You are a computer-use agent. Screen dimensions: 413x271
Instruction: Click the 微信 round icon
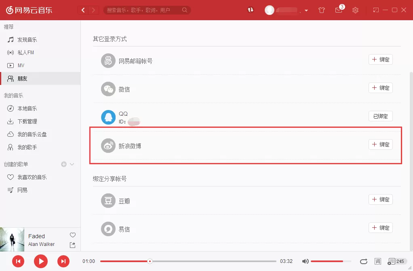point(108,89)
